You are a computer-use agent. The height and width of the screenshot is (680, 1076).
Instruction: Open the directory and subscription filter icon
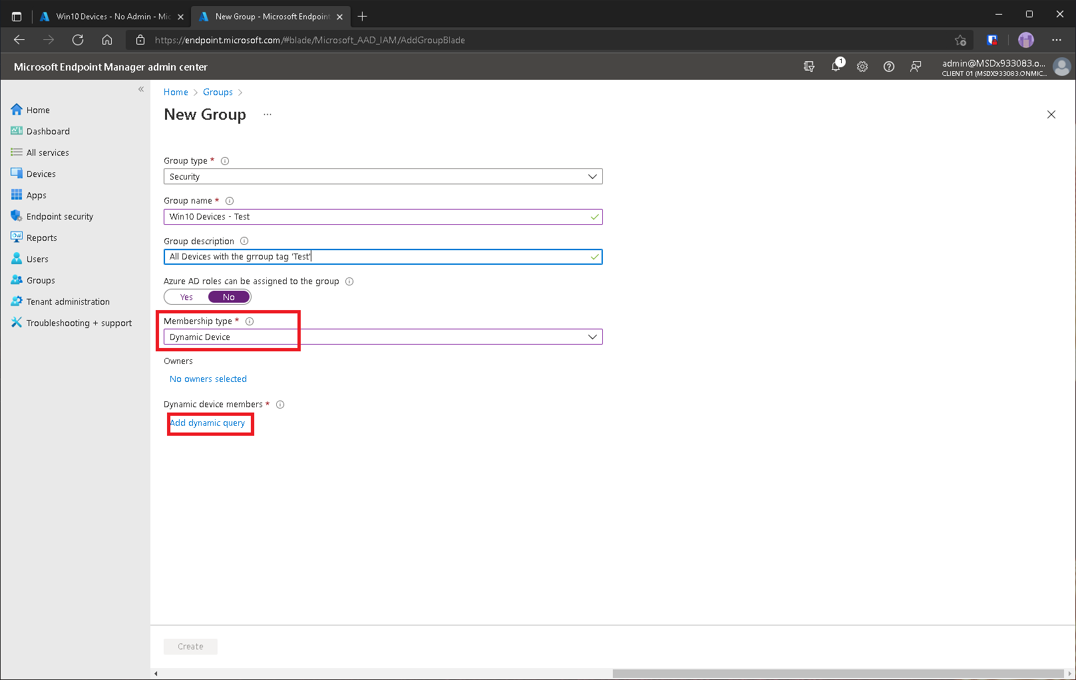coord(809,67)
